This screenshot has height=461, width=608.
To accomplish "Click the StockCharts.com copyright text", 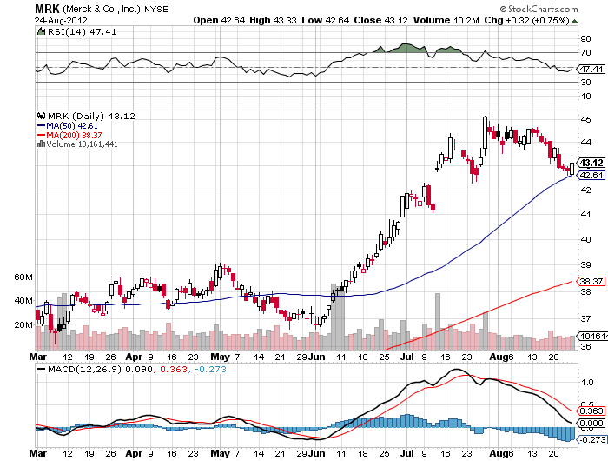I will [539, 9].
